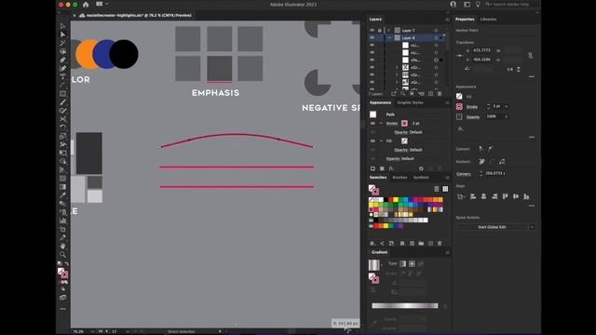Image resolution: width=596 pixels, height=335 pixels.
Task: Toggle Fill visibility in Appearance panel
Action: (372, 141)
